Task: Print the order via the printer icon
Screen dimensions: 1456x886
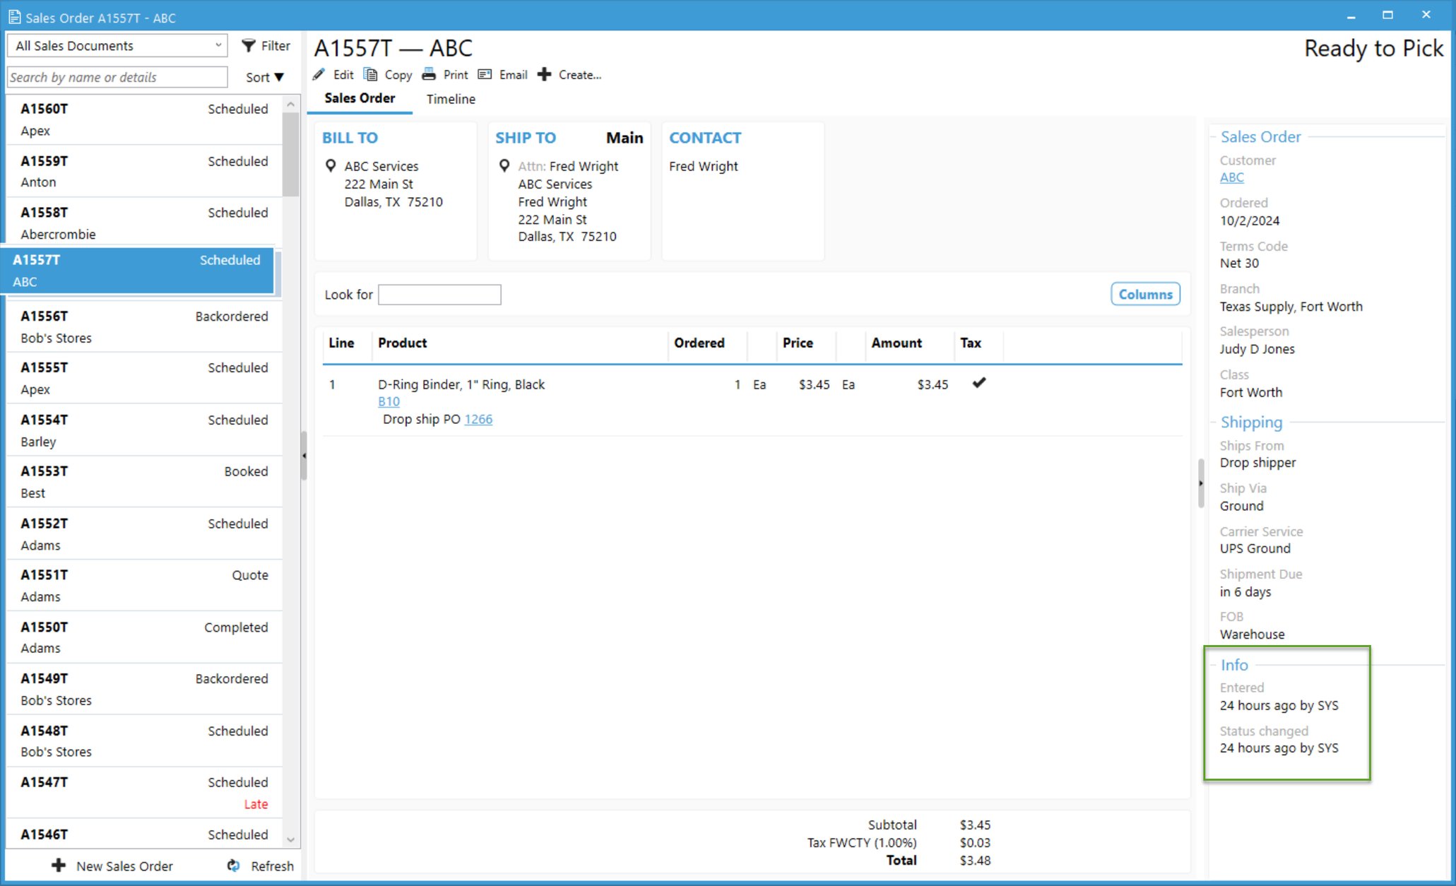Action: coord(429,74)
